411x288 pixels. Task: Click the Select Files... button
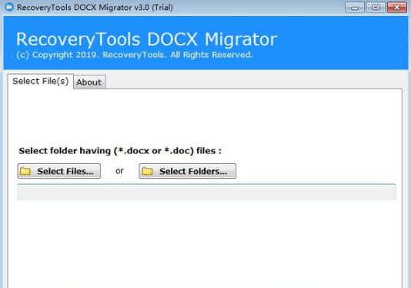coord(59,171)
